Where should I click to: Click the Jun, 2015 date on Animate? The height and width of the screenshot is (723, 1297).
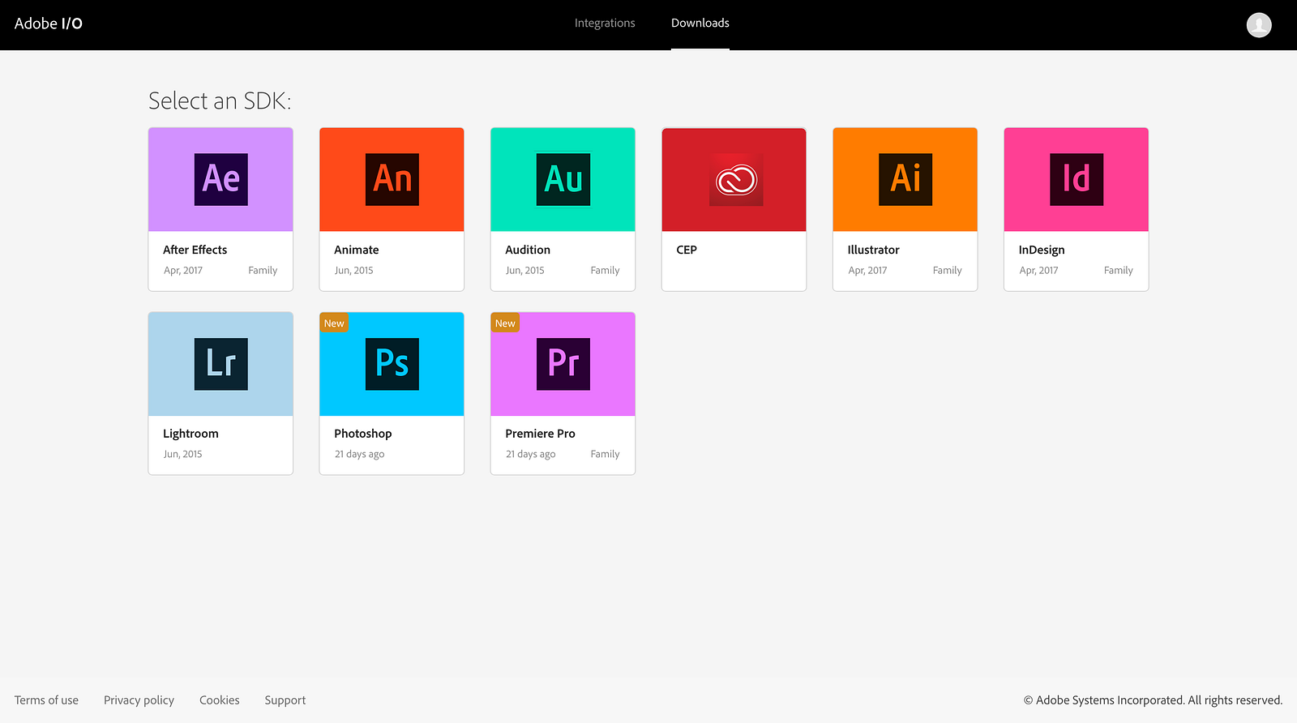(354, 271)
